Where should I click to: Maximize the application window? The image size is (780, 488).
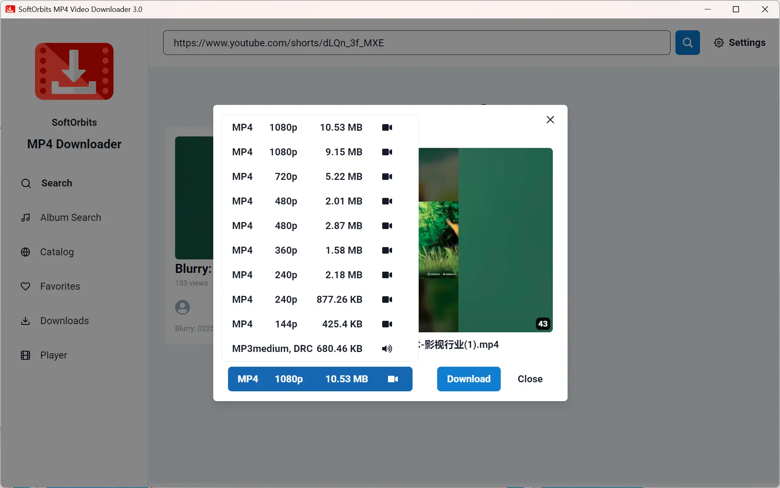coord(736,9)
